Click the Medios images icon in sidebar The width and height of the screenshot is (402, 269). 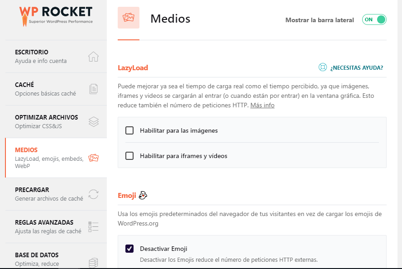[94, 158]
